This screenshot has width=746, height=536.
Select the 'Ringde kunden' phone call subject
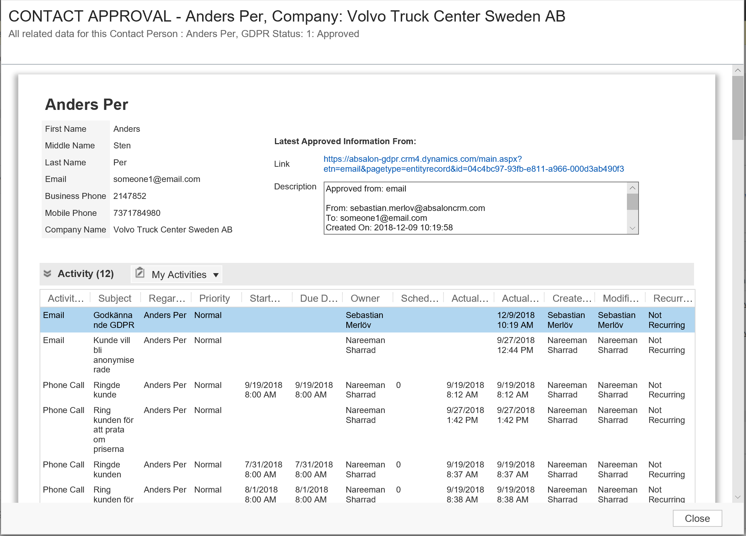107,469
